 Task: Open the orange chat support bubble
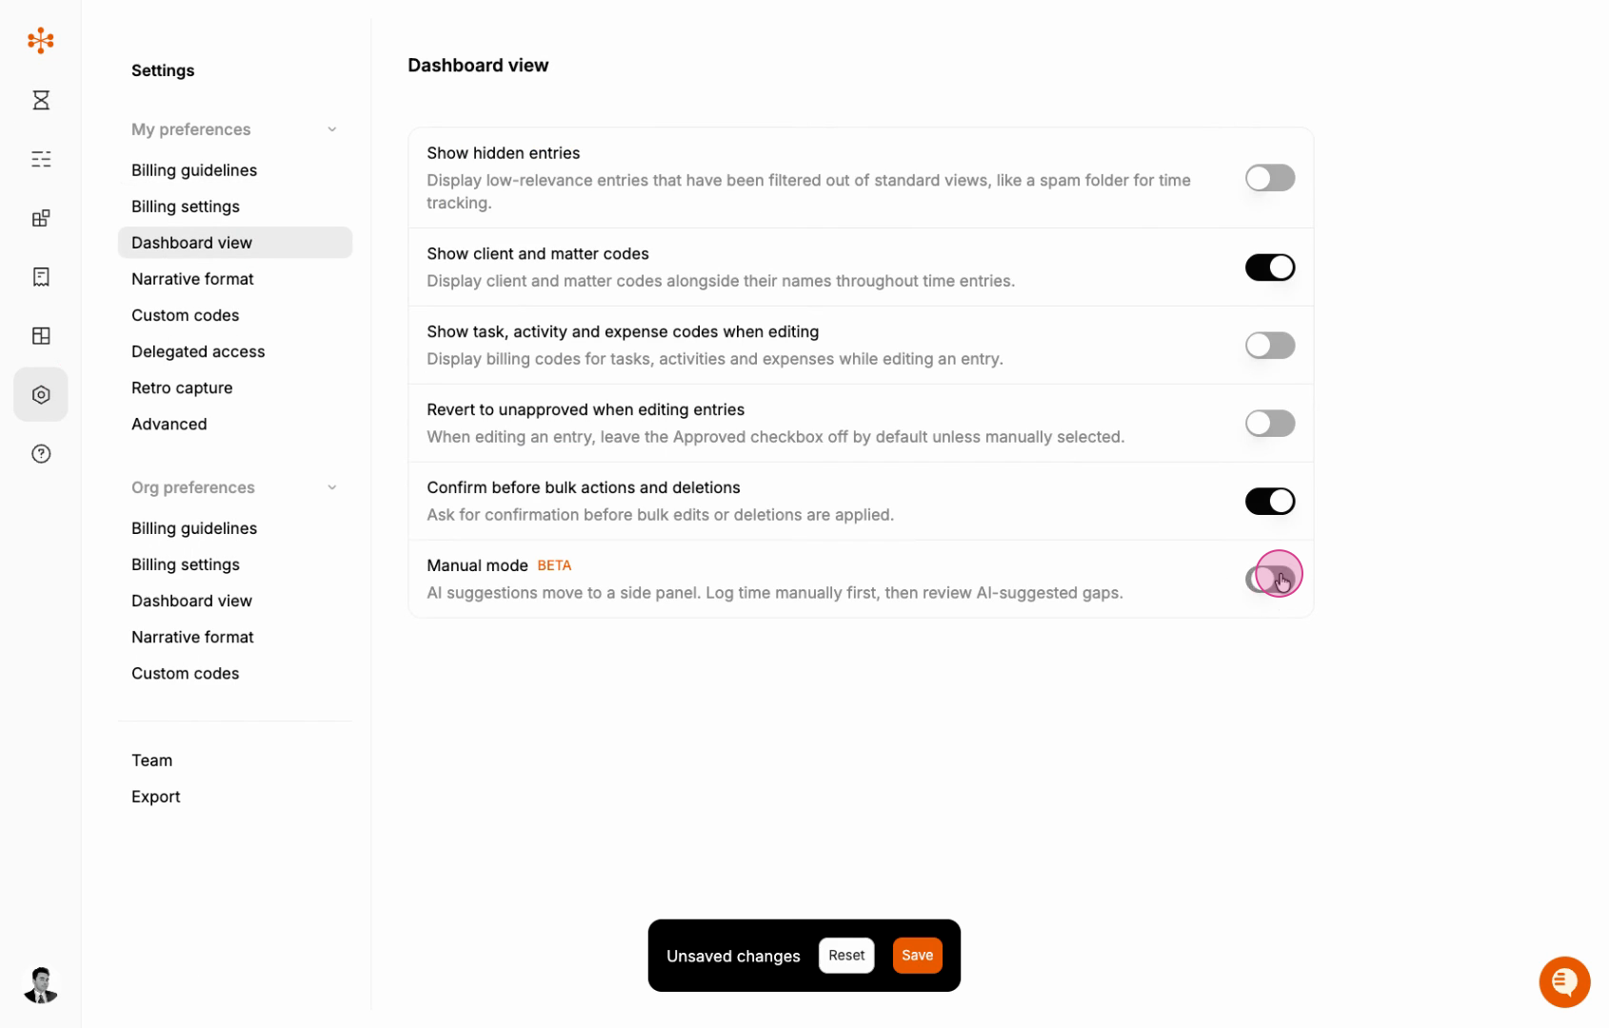[1564, 981]
